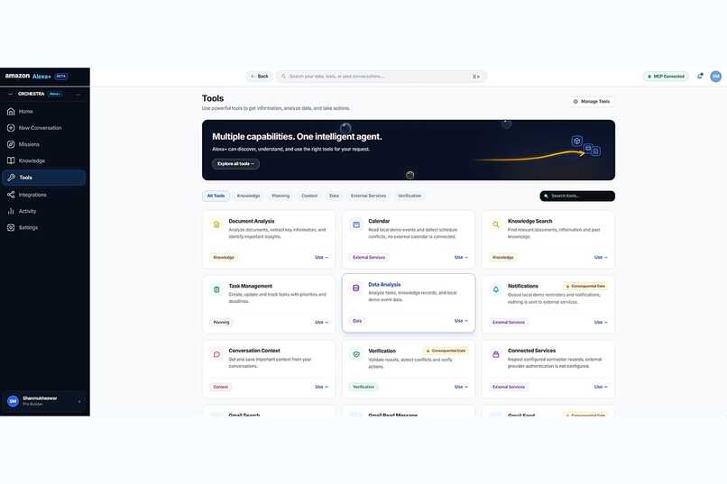
Task: Click the Task Management clipboard icon
Action: (216, 289)
